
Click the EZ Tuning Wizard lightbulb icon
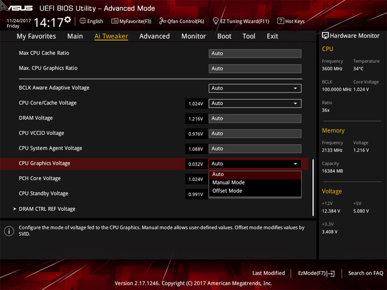coord(216,21)
